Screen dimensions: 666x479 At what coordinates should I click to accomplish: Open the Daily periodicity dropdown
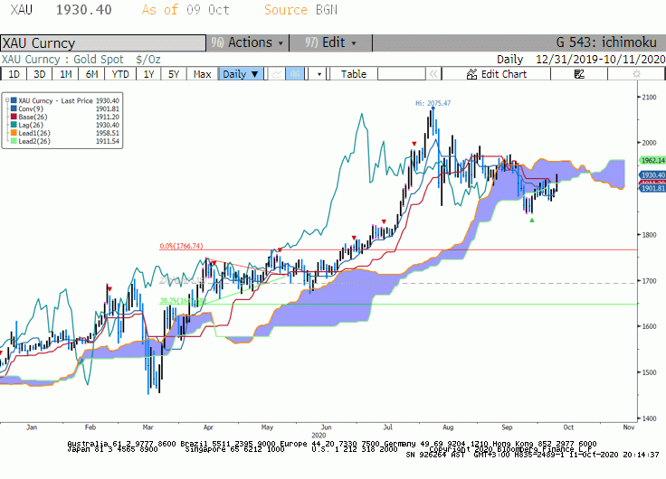pyautogui.click(x=241, y=74)
